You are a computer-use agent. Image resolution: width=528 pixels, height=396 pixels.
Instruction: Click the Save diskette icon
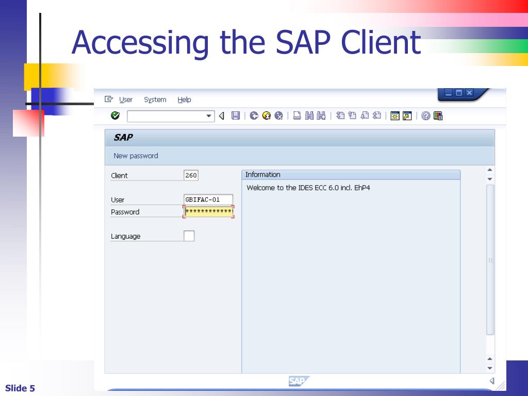click(x=236, y=115)
